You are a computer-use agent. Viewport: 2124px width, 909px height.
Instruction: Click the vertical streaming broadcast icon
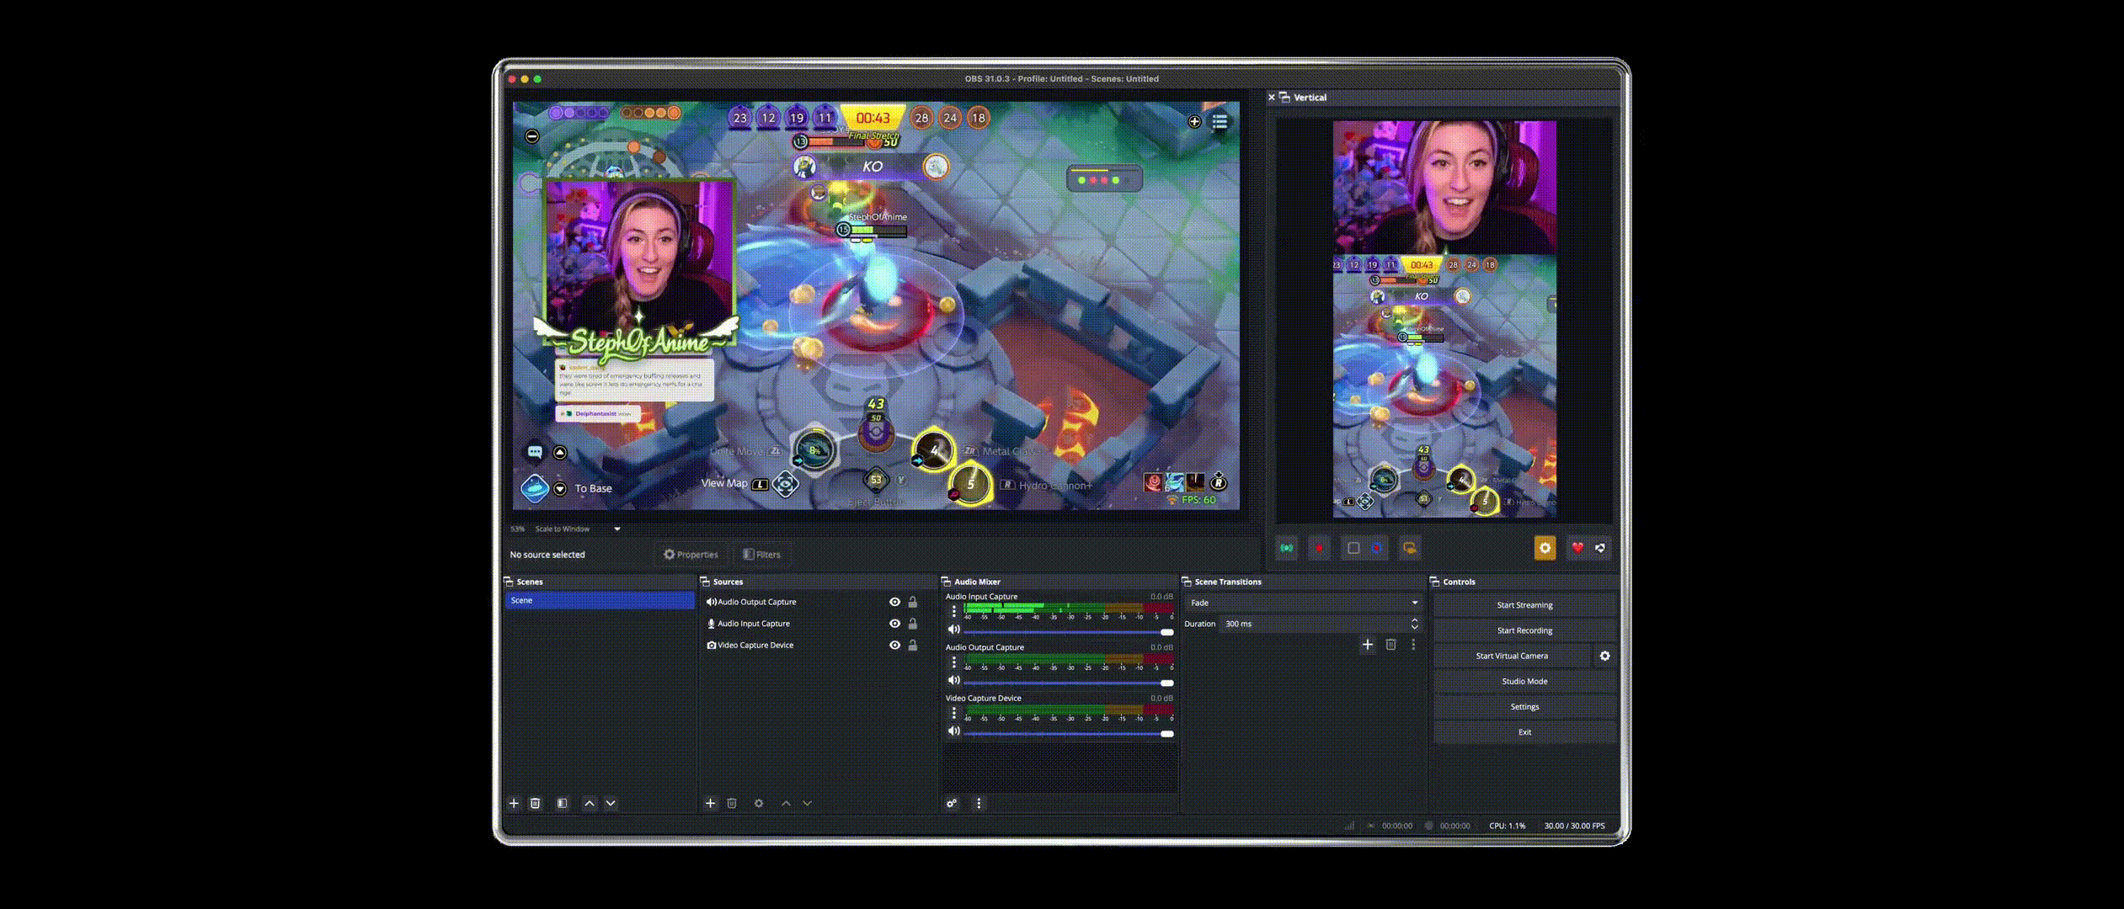(1287, 548)
